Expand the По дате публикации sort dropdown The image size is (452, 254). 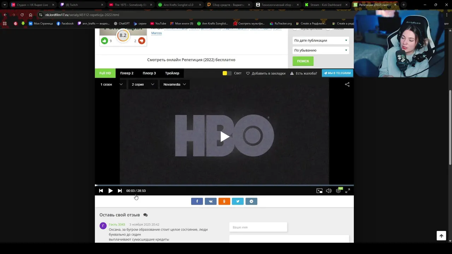tap(321, 40)
